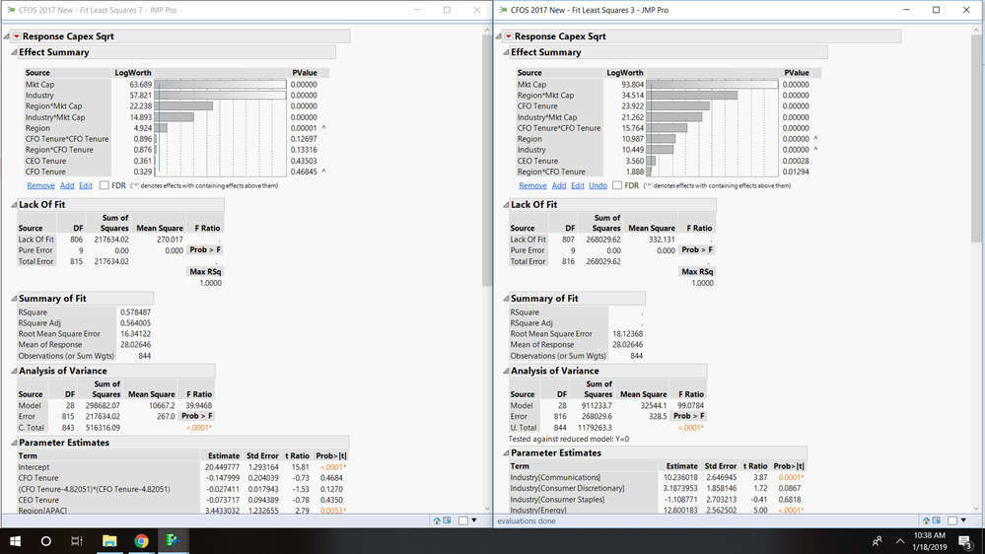Viewport: 985px width, 554px height.
Task: Click Add link in right window Effect Summary
Action: pos(559,185)
